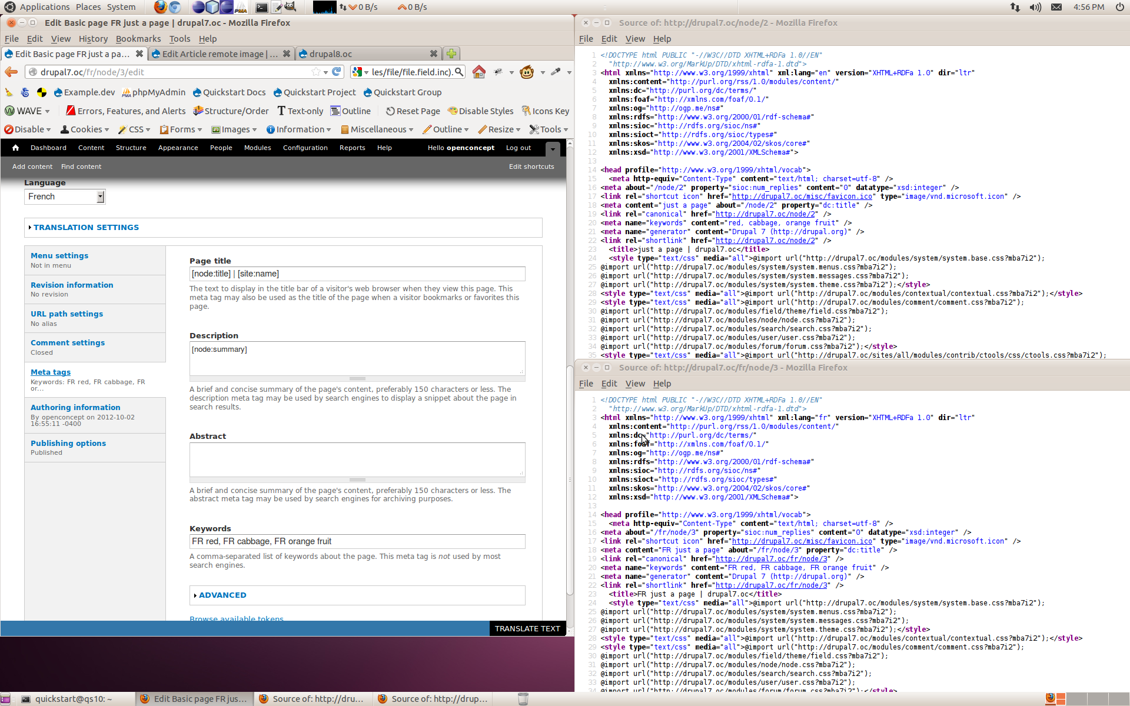Click the back arrow in Firefox
This screenshot has width=1130, height=706.
click(11, 72)
